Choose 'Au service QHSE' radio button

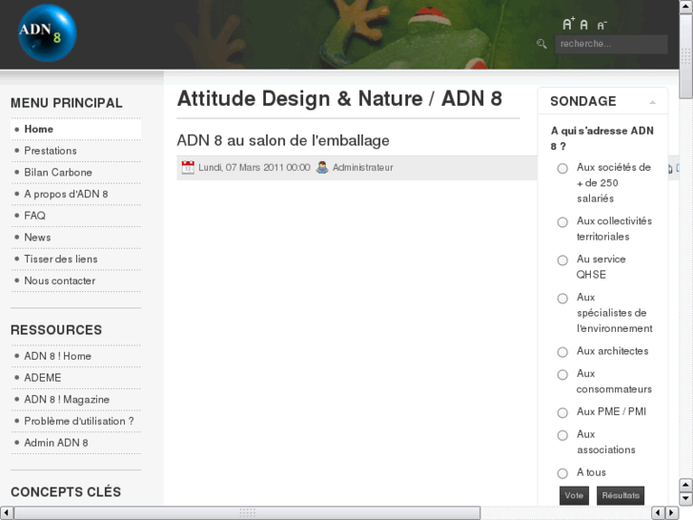pos(562,260)
